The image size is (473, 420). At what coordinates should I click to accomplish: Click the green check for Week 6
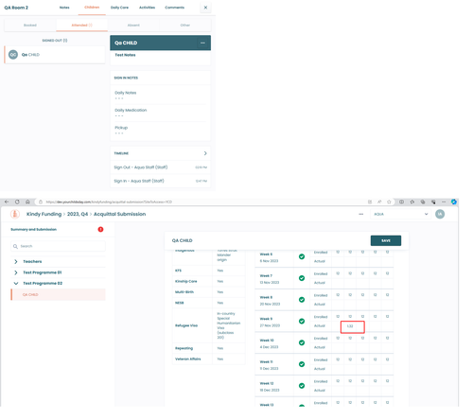(x=302, y=256)
